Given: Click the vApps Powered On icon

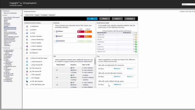Looking at the screenshot, I should pos(27,62).
